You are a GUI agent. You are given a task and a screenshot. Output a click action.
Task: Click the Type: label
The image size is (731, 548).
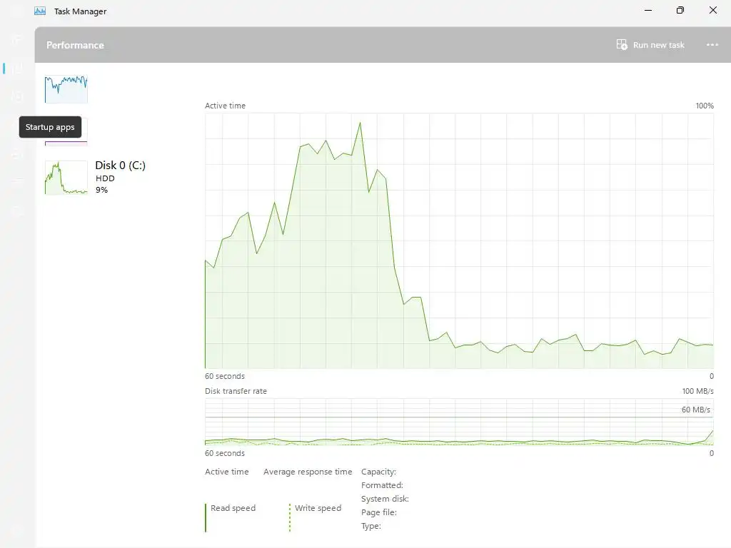[x=371, y=526]
